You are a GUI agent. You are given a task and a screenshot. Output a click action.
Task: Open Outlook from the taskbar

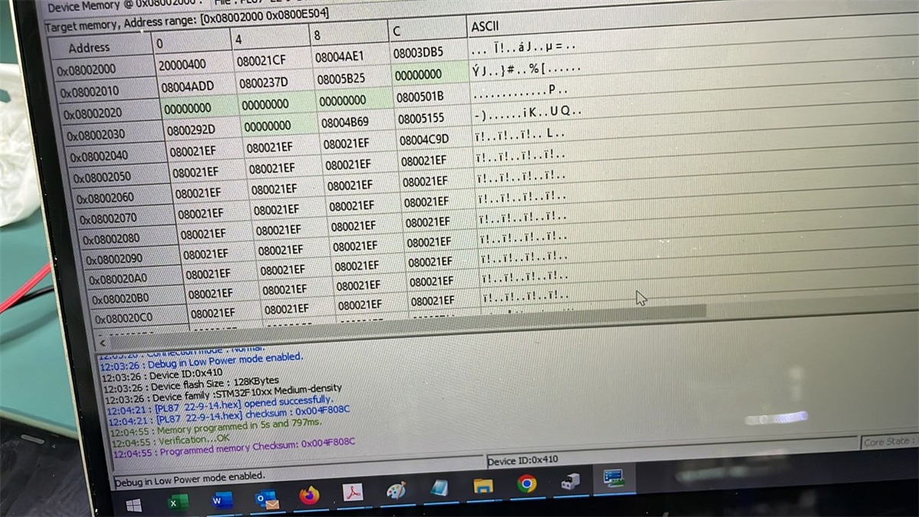coord(267,499)
